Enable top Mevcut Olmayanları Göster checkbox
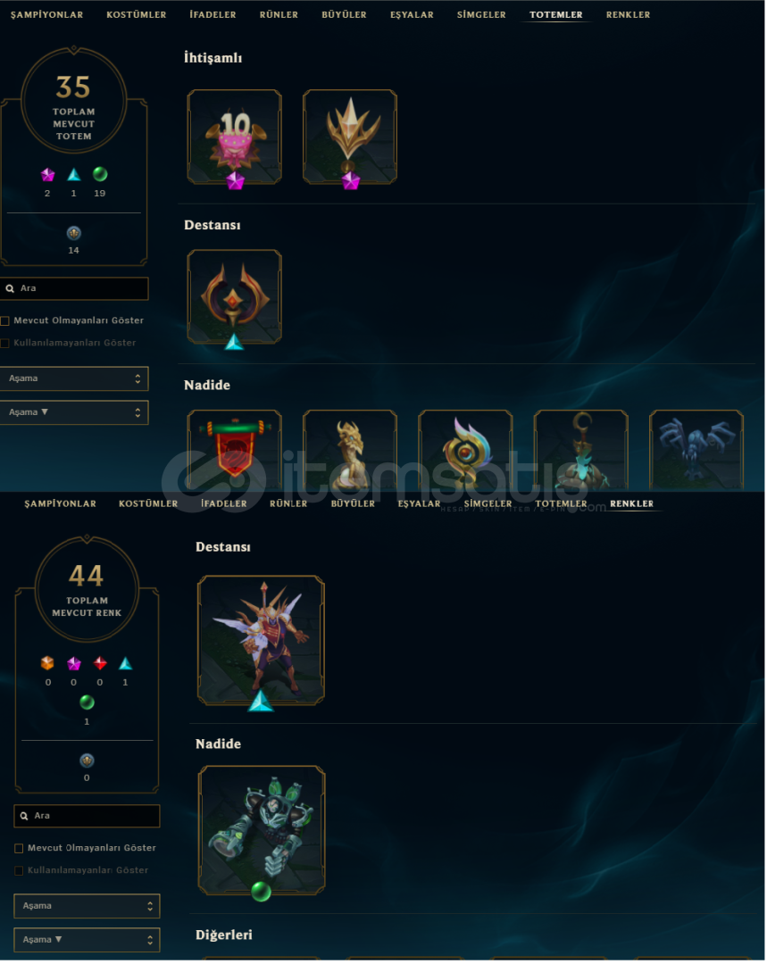The width and height of the screenshot is (767, 964). click(x=5, y=321)
